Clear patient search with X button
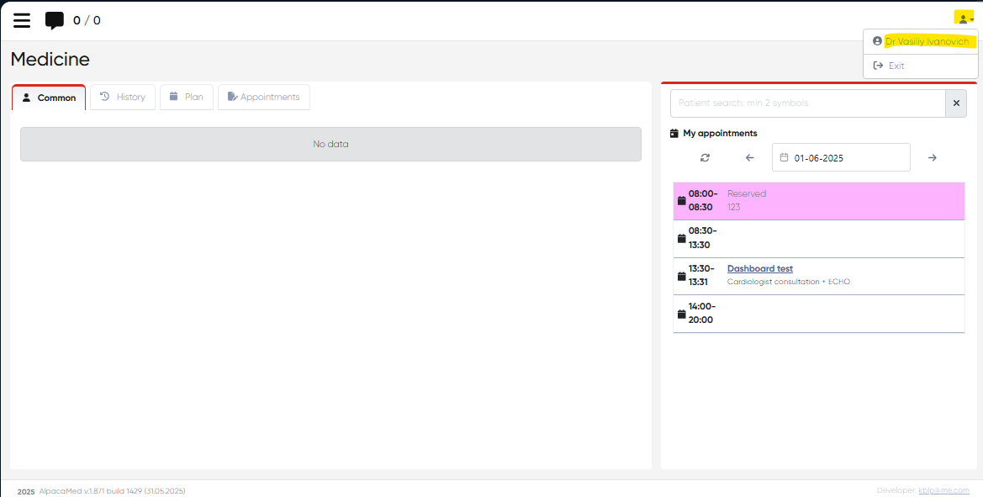Viewport: 983px width, 497px height. coord(955,103)
